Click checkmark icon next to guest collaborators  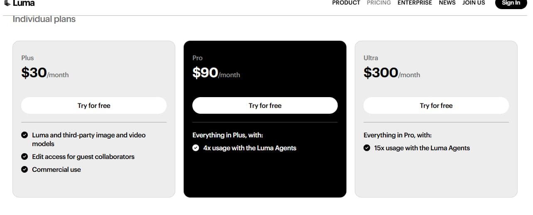pyautogui.click(x=25, y=157)
